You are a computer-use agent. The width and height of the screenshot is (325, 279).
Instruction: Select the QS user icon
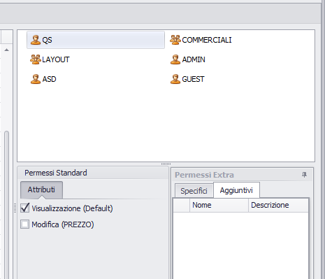point(36,40)
